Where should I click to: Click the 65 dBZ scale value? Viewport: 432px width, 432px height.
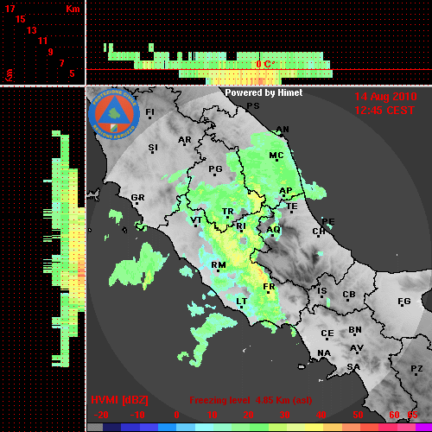(x=412, y=415)
